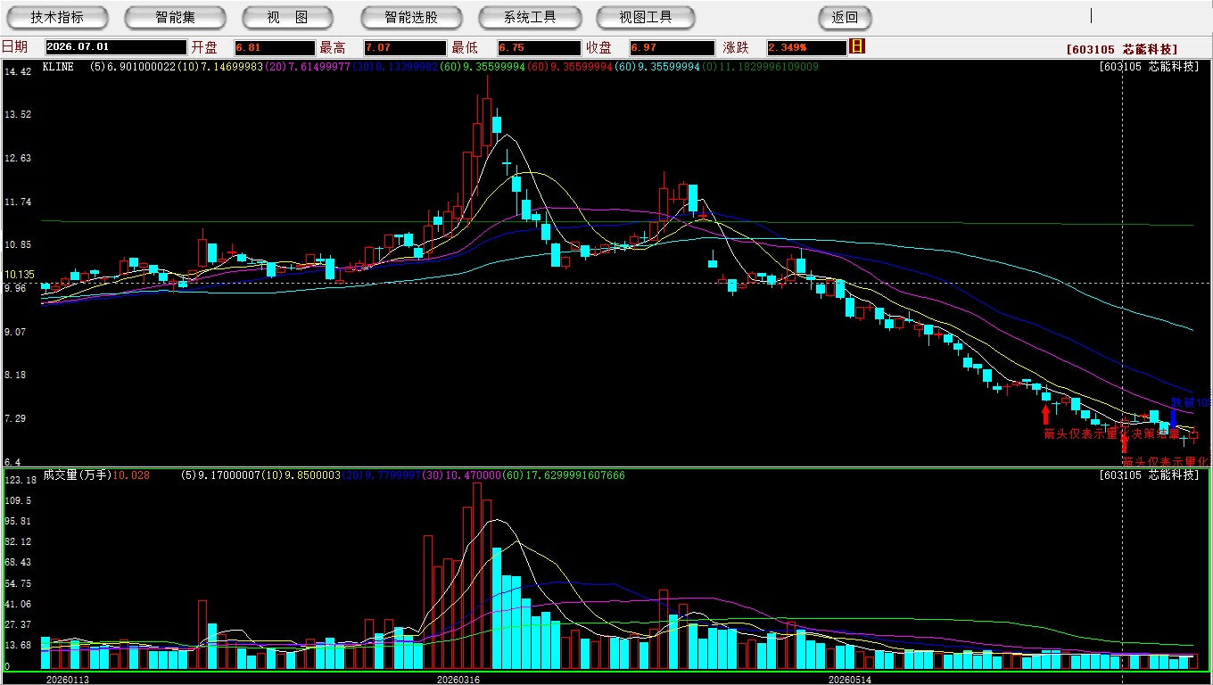Click the red 10.028 volume value
This screenshot has width=1213, height=685.
[x=132, y=475]
